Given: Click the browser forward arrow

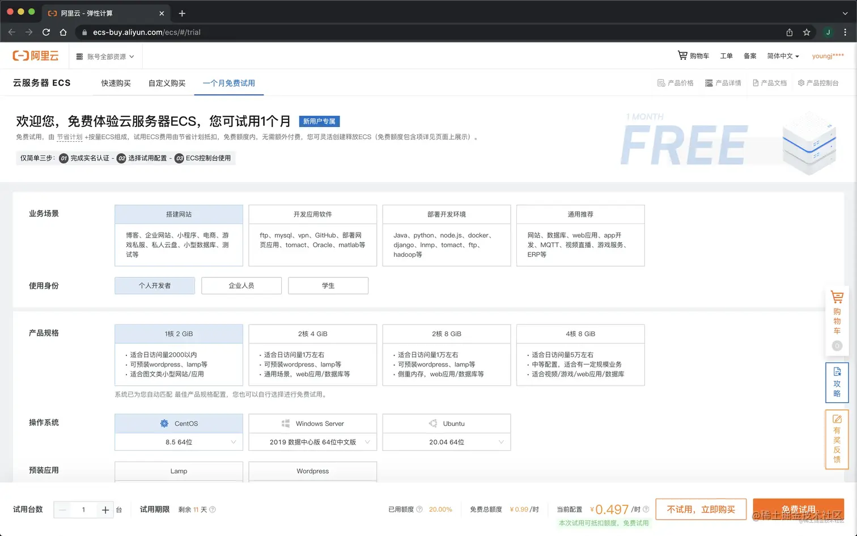Looking at the screenshot, I should pos(29,32).
